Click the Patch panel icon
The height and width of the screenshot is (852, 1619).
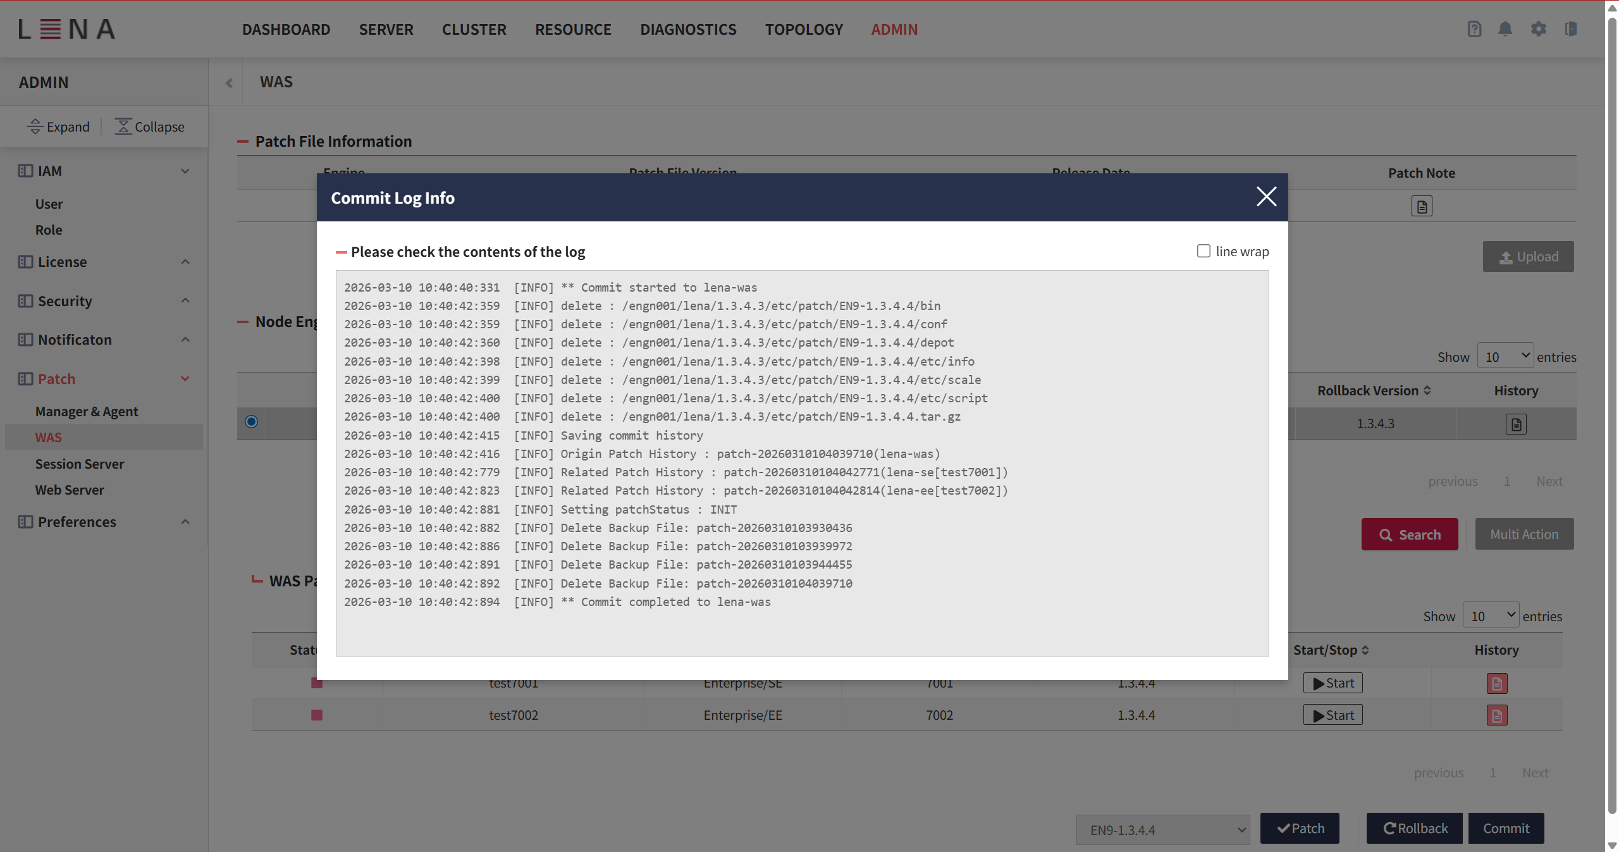[x=25, y=379]
